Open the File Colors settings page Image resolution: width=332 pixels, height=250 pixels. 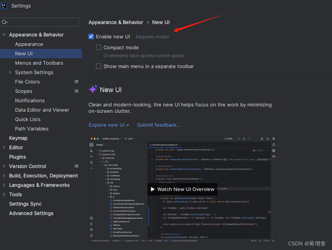pyautogui.click(x=27, y=82)
